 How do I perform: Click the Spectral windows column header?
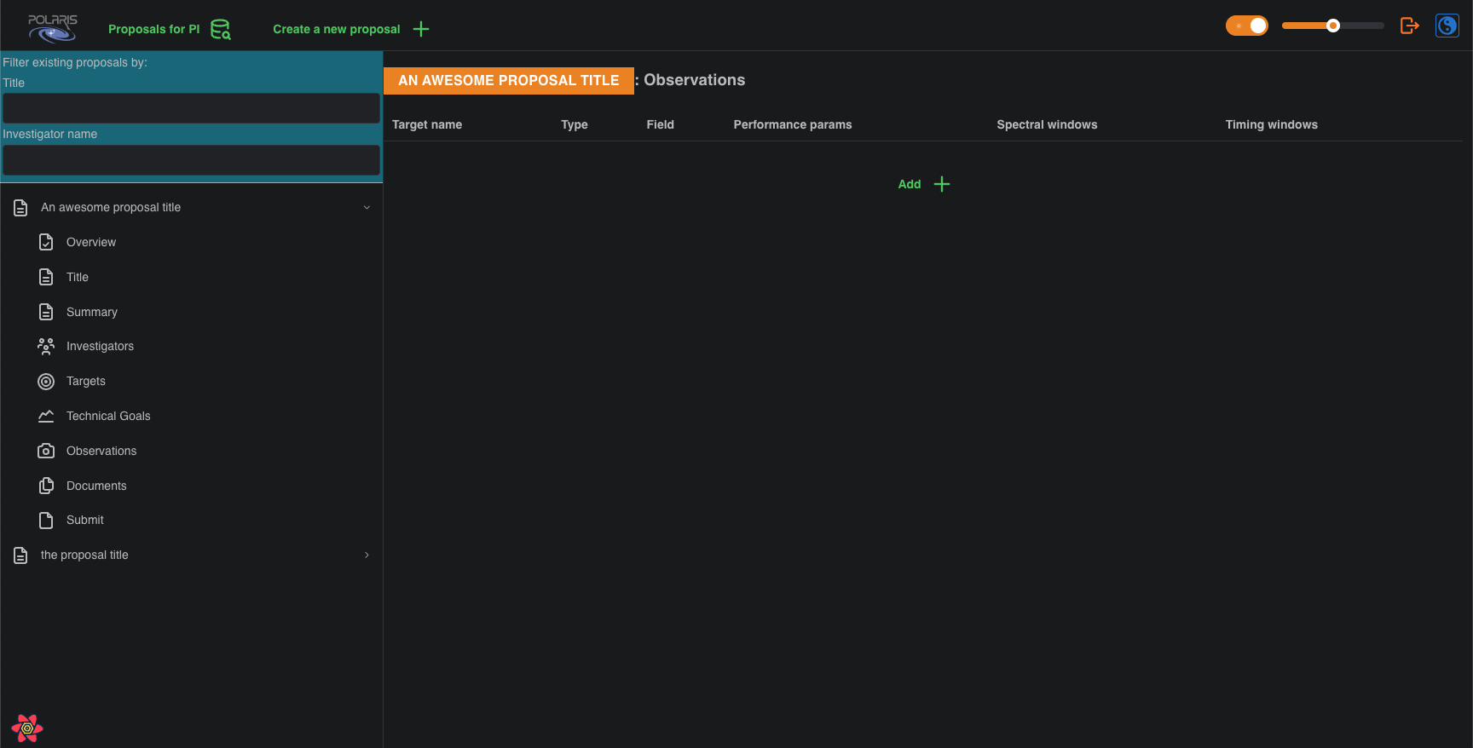1047,124
